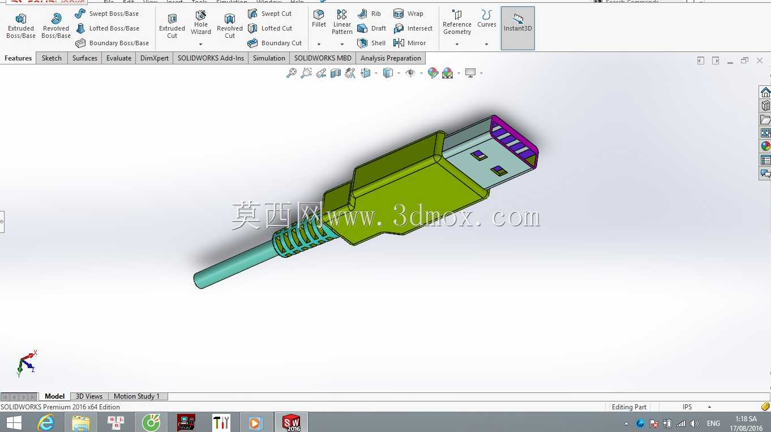
Task: Open the File Explorer task pane
Action: click(765, 119)
